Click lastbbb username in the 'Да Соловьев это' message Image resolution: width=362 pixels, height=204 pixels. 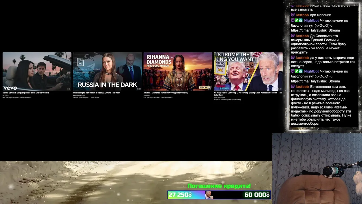tap(302, 36)
